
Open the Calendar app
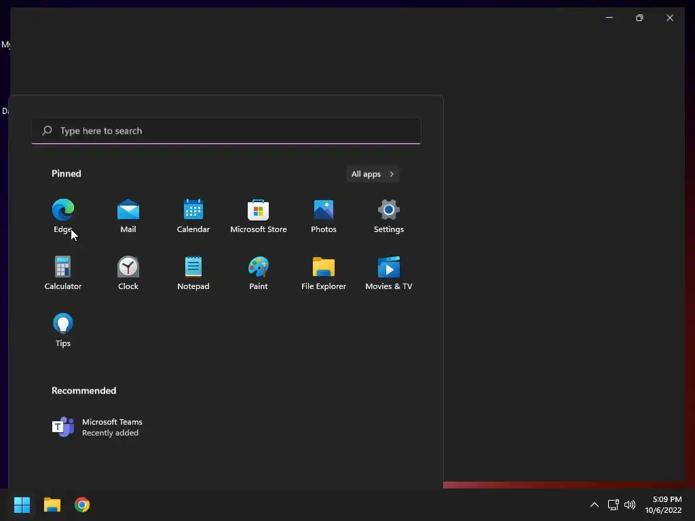pyautogui.click(x=193, y=216)
